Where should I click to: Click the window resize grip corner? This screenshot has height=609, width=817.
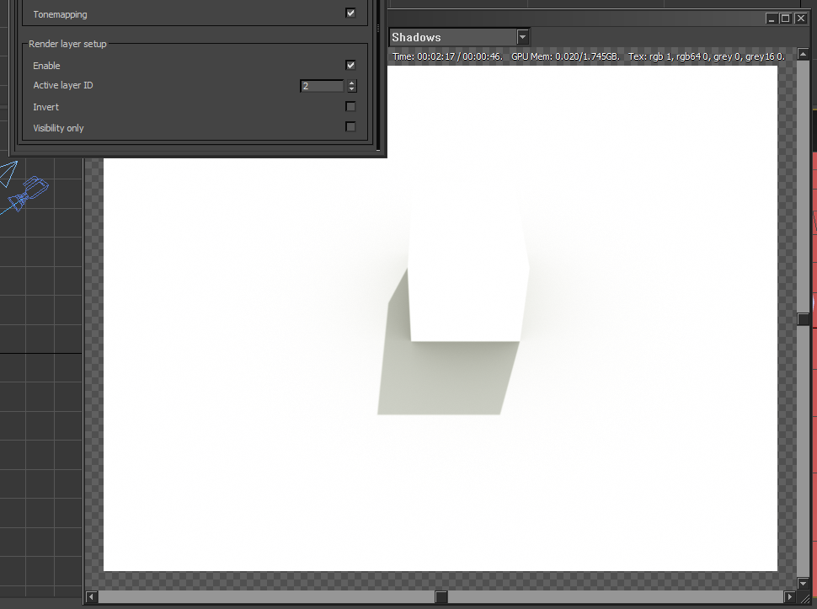805,599
